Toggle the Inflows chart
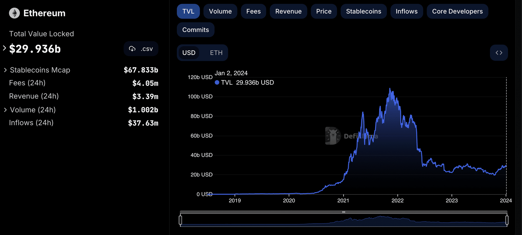Image resolution: width=522 pixels, height=235 pixels. [x=407, y=11]
